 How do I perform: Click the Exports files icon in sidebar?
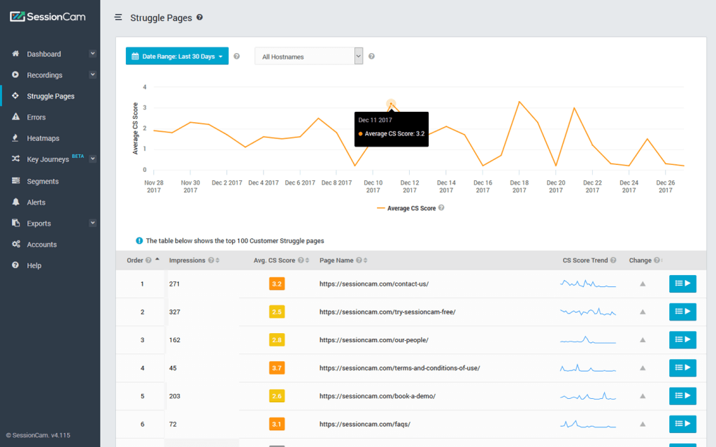pyautogui.click(x=15, y=223)
